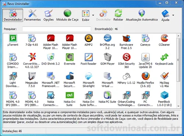Open the Ajuda help button

pos(165,15)
